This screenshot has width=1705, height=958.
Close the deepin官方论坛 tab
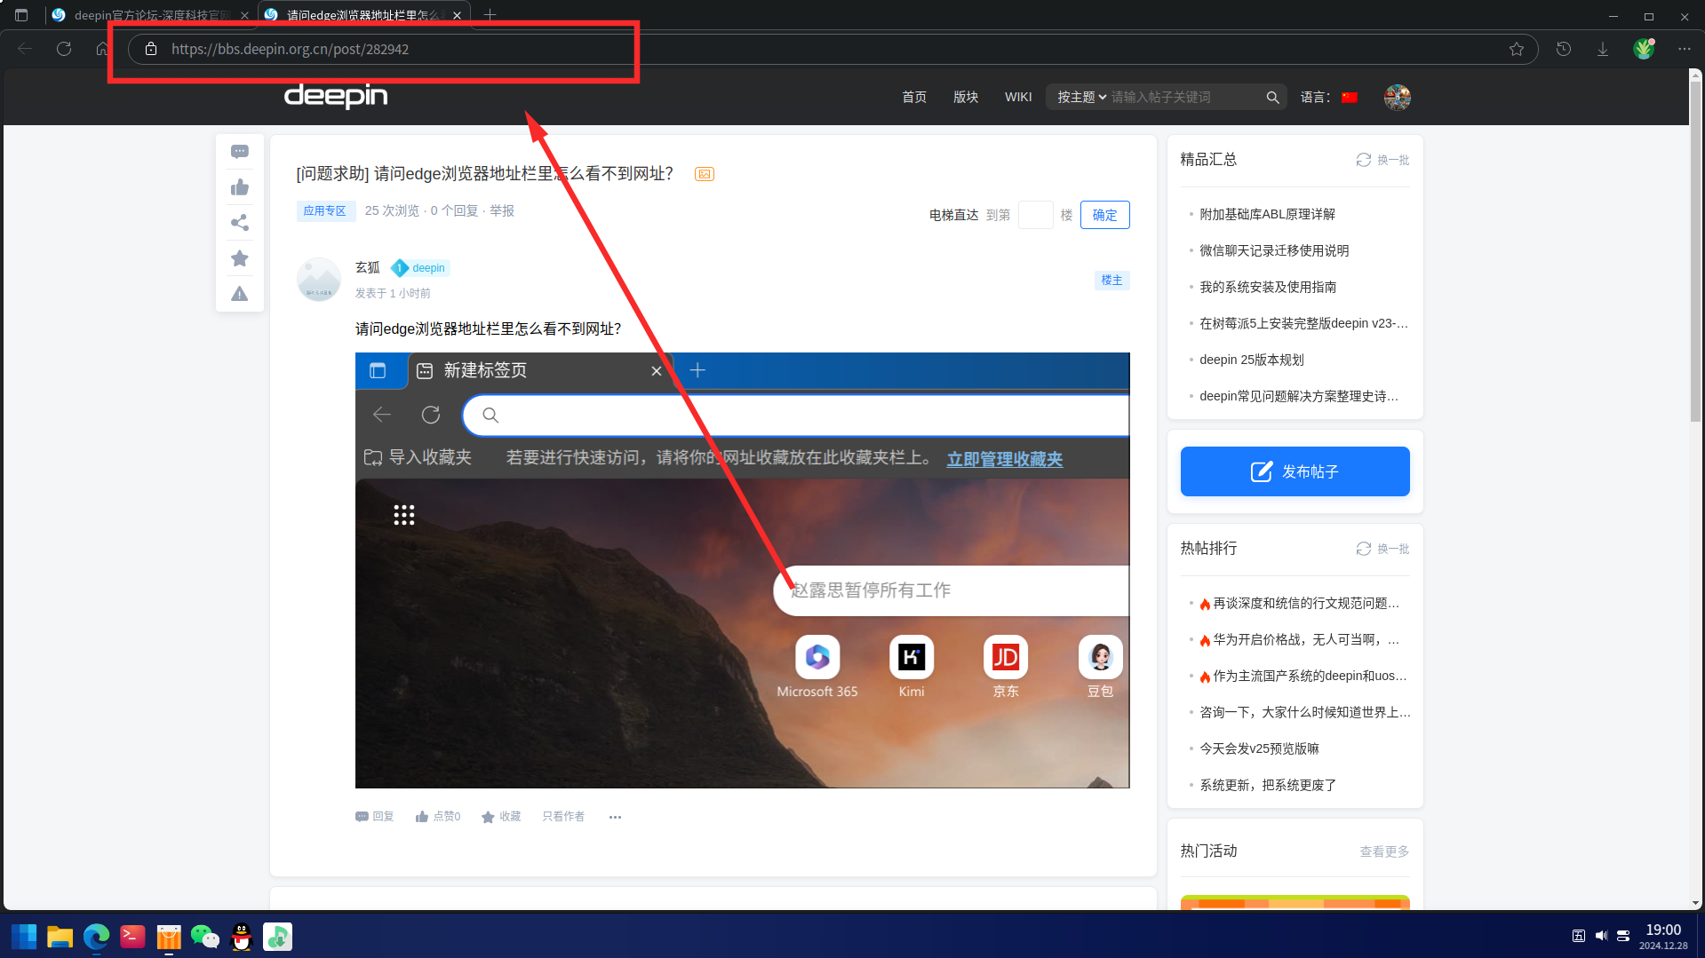(x=244, y=15)
